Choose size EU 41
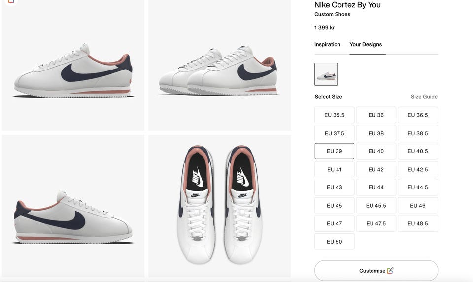The height and width of the screenshot is (282, 473). click(334, 170)
